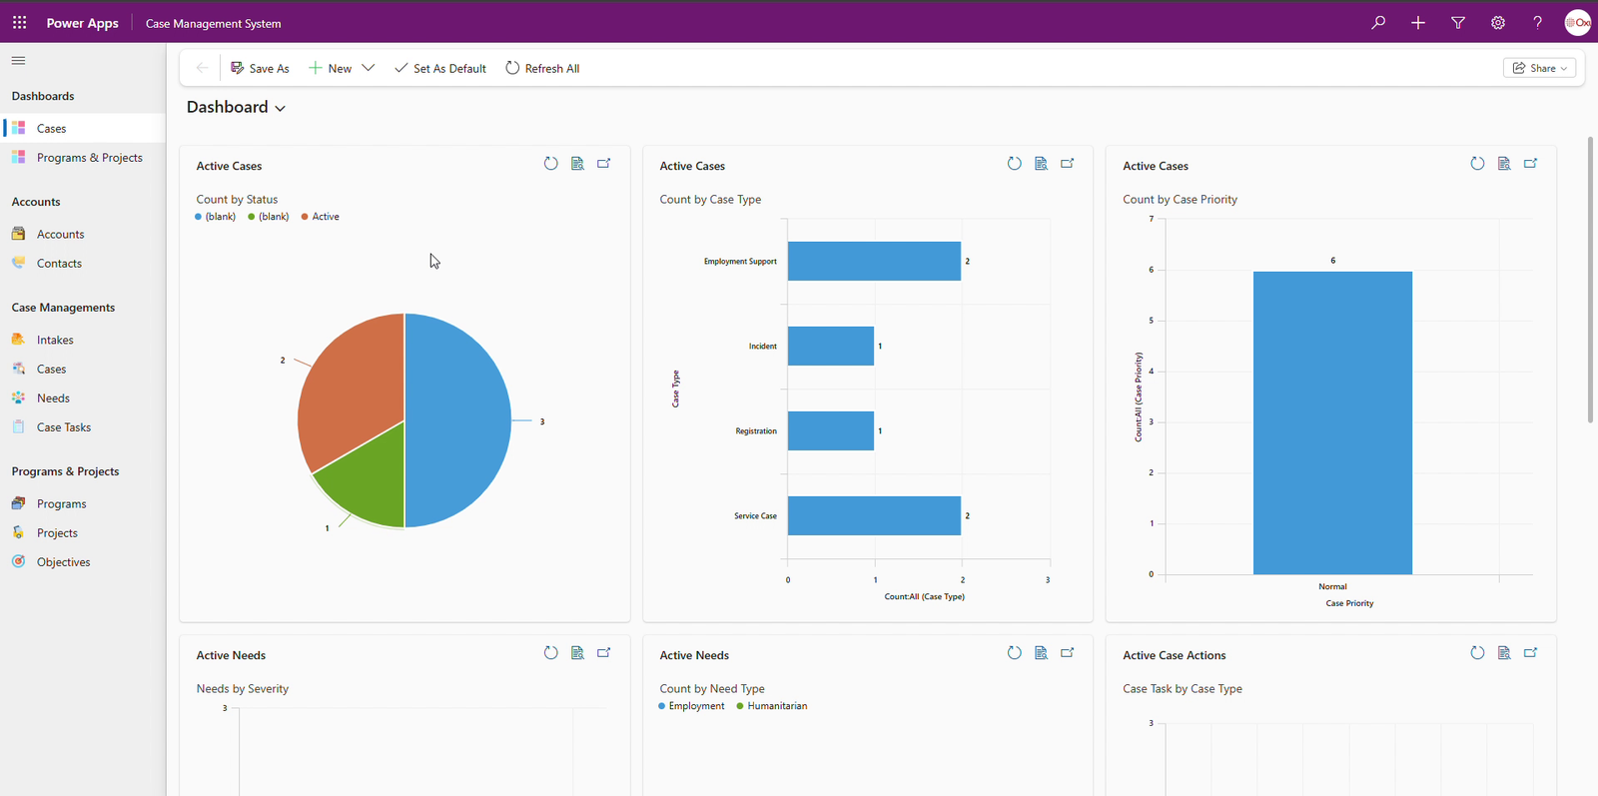
Task: Collapse the left navigation hamburger menu
Action: tap(18, 61)
